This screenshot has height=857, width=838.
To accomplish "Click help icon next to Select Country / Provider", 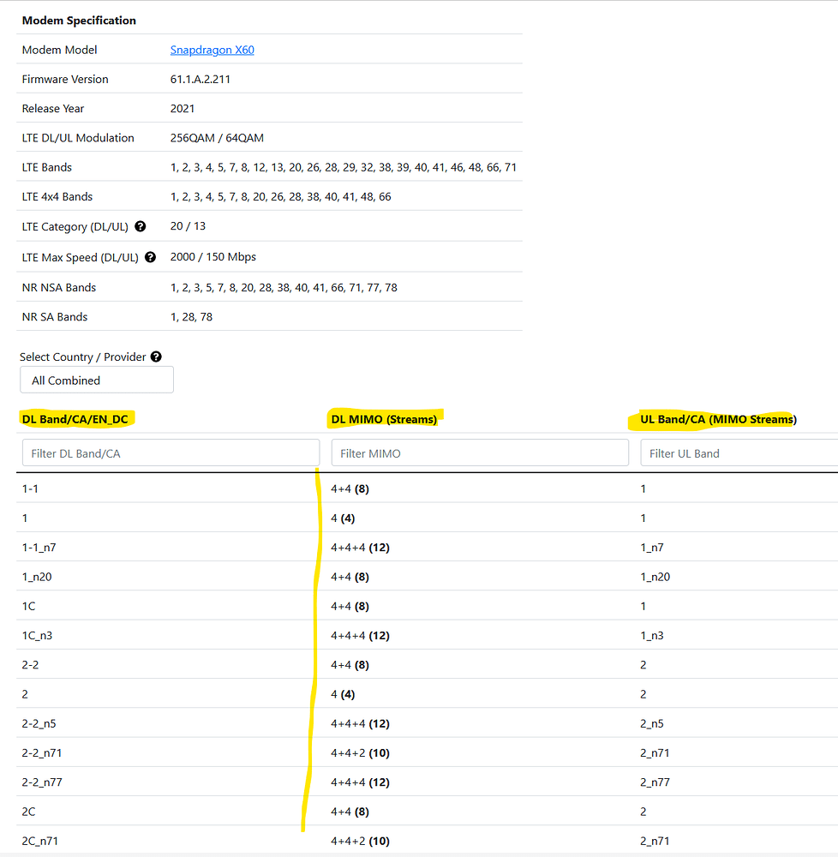I will point(156,357).
